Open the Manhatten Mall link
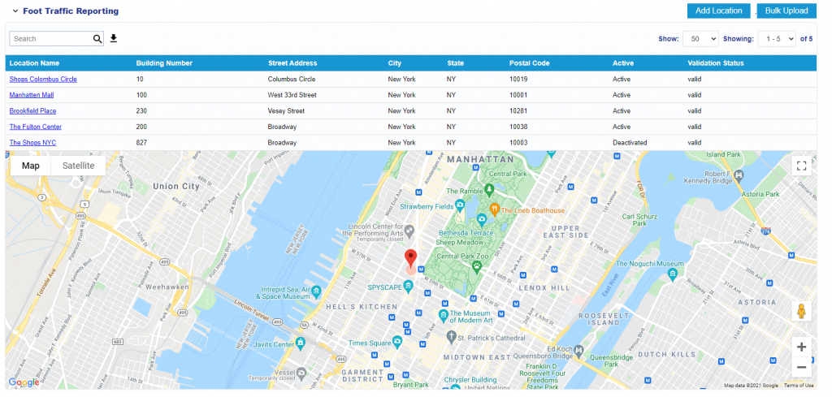 [32, 95]
